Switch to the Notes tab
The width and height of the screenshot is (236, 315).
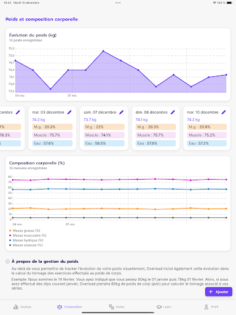[x=117, y=307]
